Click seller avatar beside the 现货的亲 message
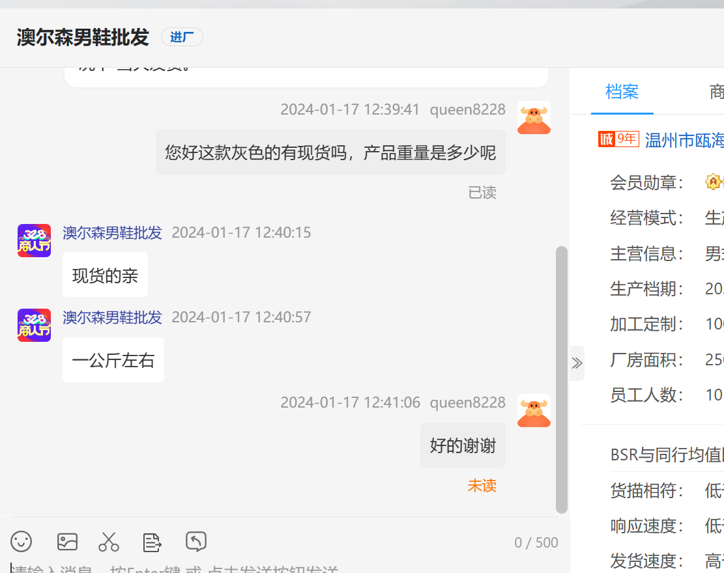This screenshot has height=573, width=724. (34, 240)
